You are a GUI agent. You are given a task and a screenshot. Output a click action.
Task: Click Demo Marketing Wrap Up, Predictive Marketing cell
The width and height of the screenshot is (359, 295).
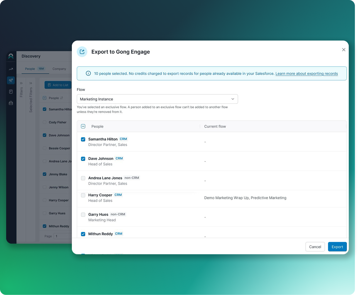pyautogui.click(x=245, y=198)
